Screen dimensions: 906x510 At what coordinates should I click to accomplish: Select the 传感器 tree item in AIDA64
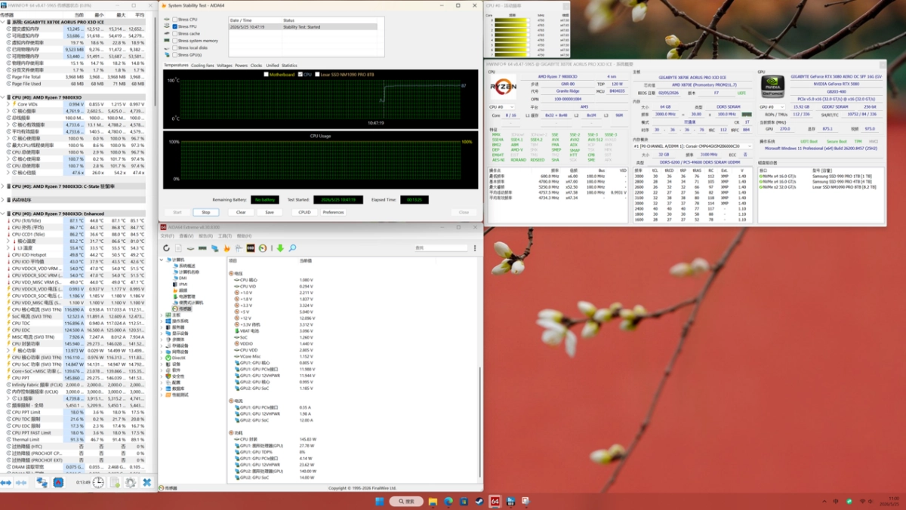(x=181, y=309)
